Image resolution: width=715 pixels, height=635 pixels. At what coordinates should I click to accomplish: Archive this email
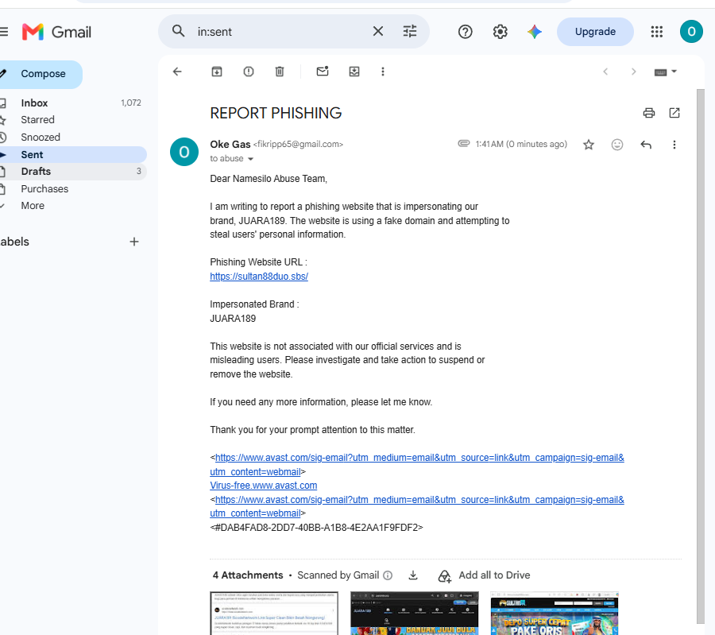tap(217, 72)
